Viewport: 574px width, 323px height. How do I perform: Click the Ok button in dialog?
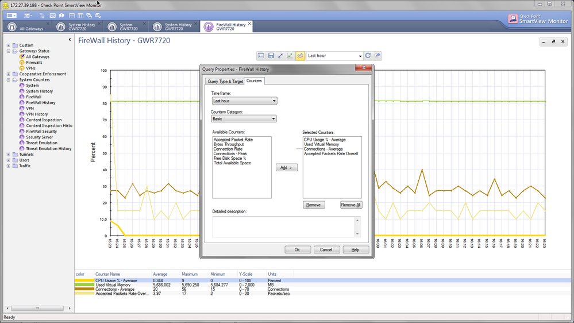click(298, 250)
